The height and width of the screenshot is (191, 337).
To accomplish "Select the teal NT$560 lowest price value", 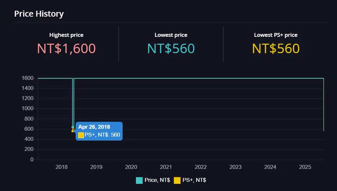I will tap(171, 49).
